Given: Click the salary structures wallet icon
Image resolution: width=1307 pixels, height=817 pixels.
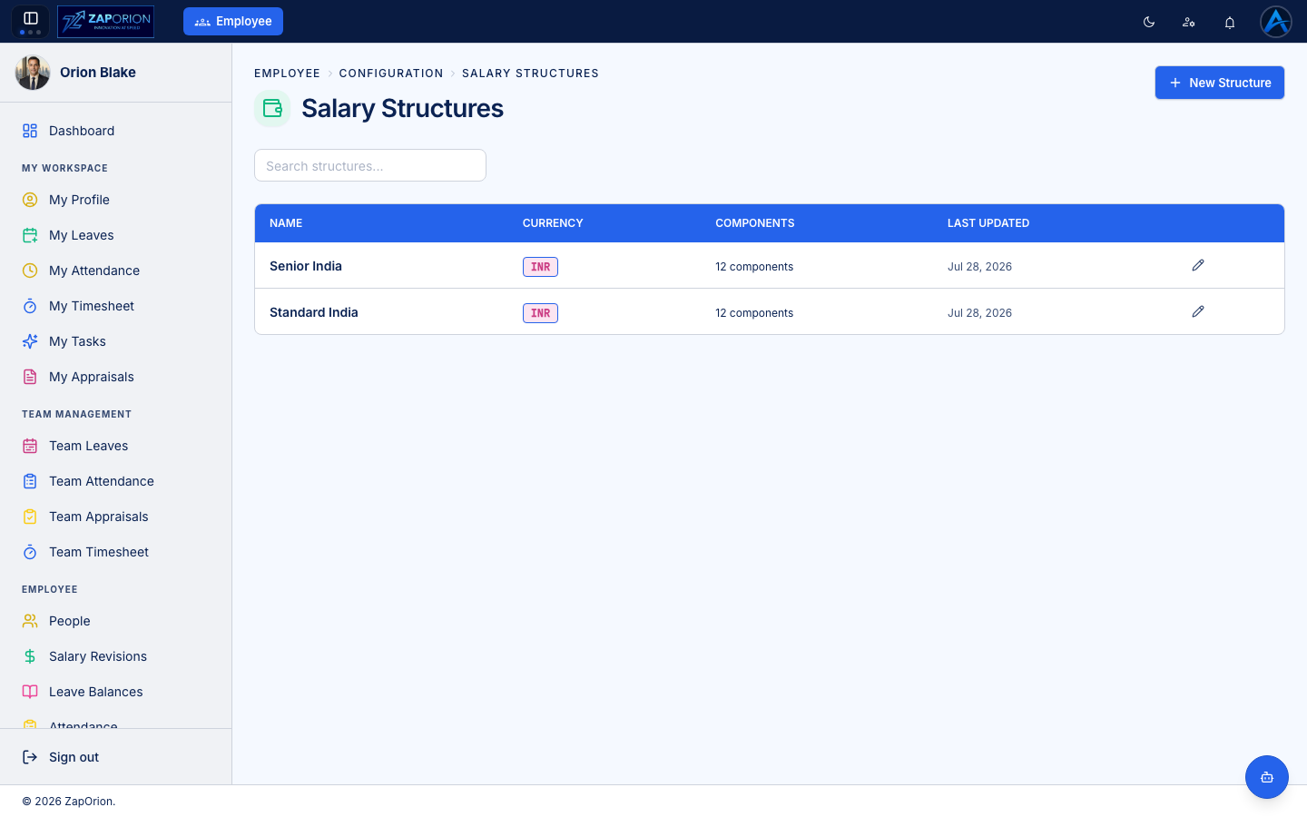Looking at the screenshot, I should pyautogui.click(x=272, y=108).
